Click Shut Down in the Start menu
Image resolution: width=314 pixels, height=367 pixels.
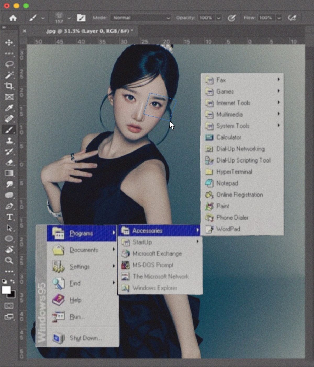pyautogui.click(x=85, y=338)
